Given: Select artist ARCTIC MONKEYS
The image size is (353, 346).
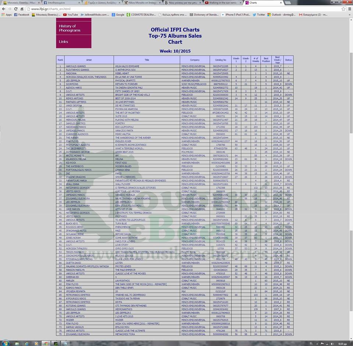Looking at the screenshot, I should tap(75, 156).
